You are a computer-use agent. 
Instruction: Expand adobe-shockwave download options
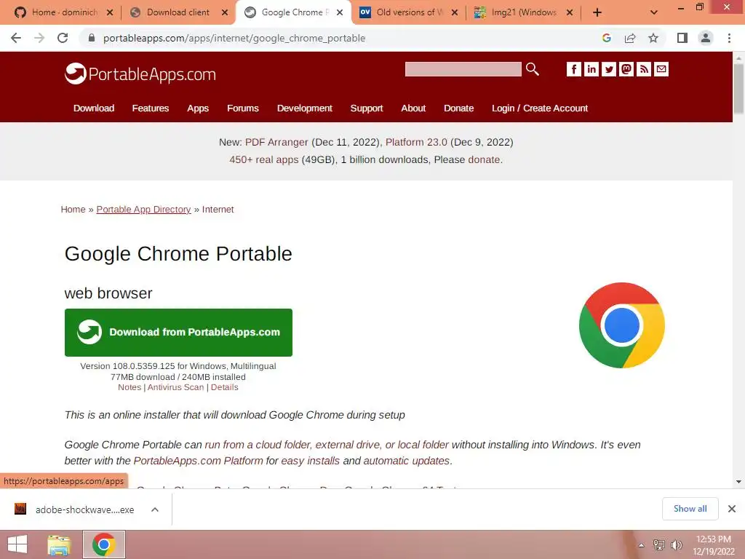coord(155,510)
